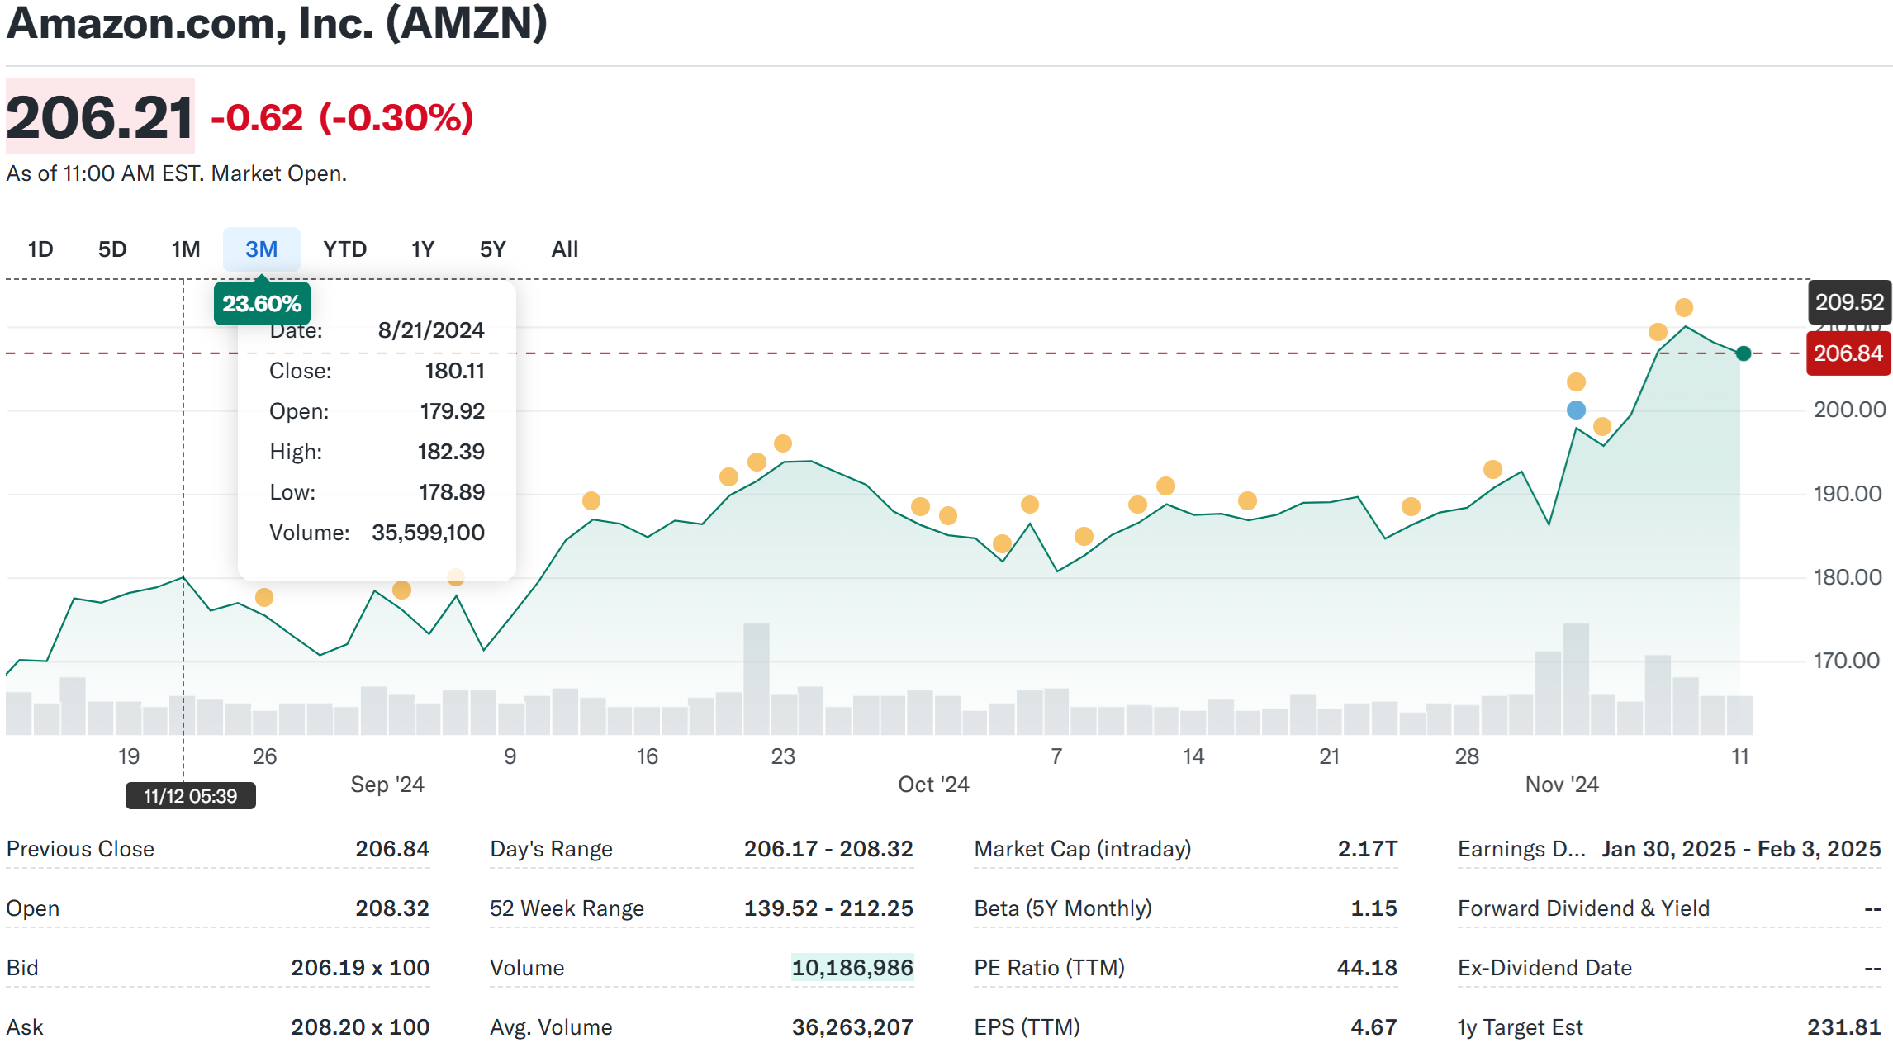1893x1043 pixels.
Task: Click the EPS (TTM) value 4.67
Action: pos(1373,1027)
